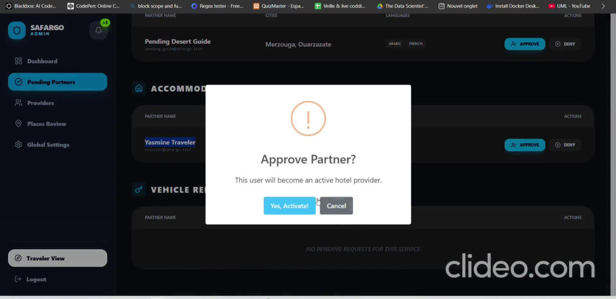Approve Pending Desert Guide partner
This screenshot has height=299, width=616.
tap(525, 44)
